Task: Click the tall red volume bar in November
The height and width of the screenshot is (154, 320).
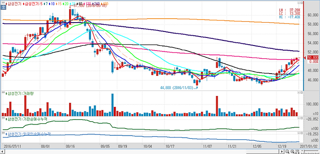Action: [217, 106]
